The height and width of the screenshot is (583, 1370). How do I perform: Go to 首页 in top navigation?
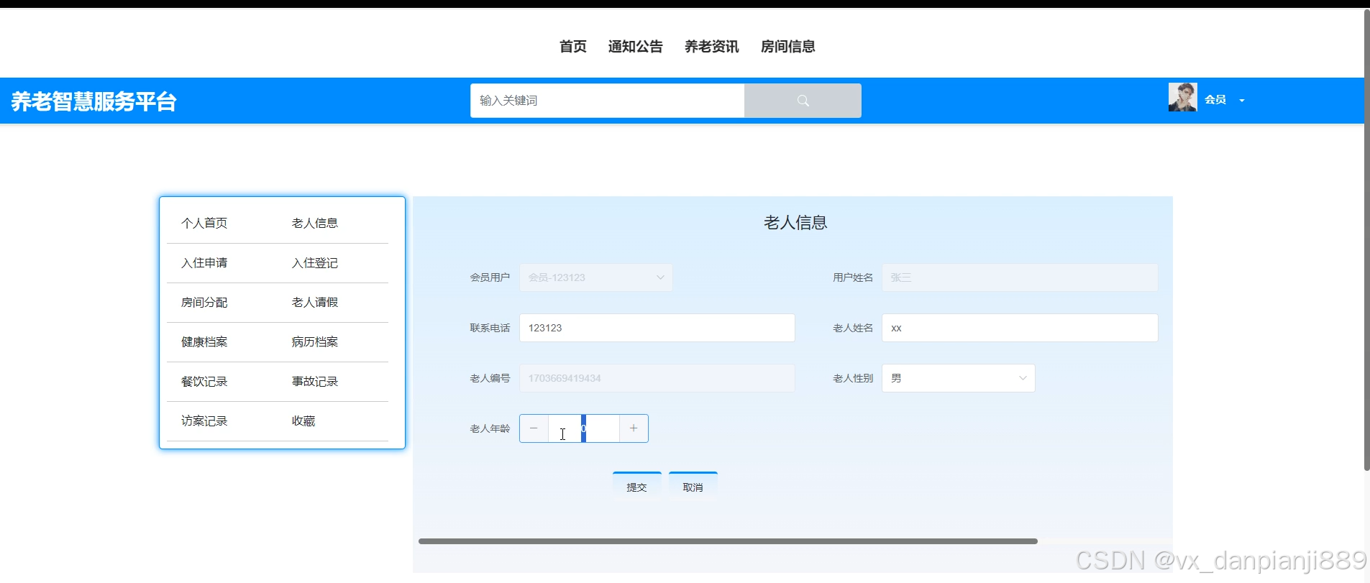(573, 47)
